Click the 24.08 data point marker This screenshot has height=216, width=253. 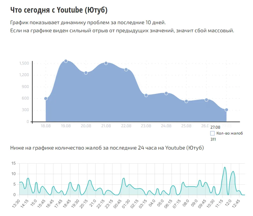point(166,93)
